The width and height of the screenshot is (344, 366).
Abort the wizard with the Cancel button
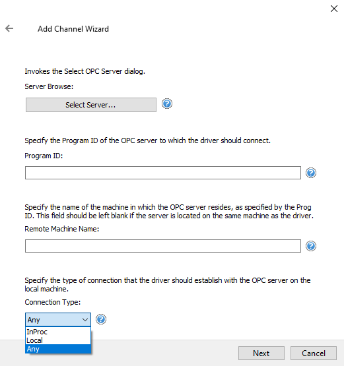314,353
